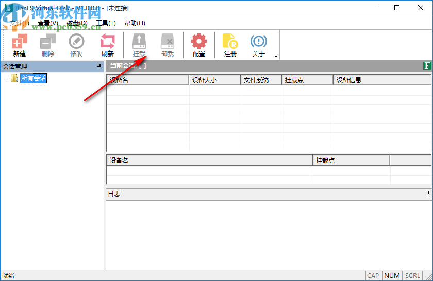Click the CAP status bar indicator
The width and height of the screenshot is (433, 281).
pyautogui.click(x=373, y=275)
